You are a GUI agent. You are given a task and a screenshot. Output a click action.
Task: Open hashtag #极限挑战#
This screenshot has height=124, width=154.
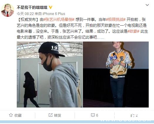[x=116, y=19]
